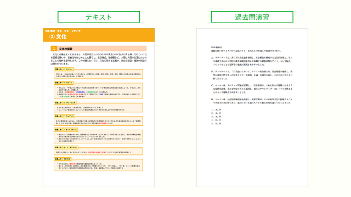
Task: Click the テキスト green-bordered label
Action: coord(99,17)
